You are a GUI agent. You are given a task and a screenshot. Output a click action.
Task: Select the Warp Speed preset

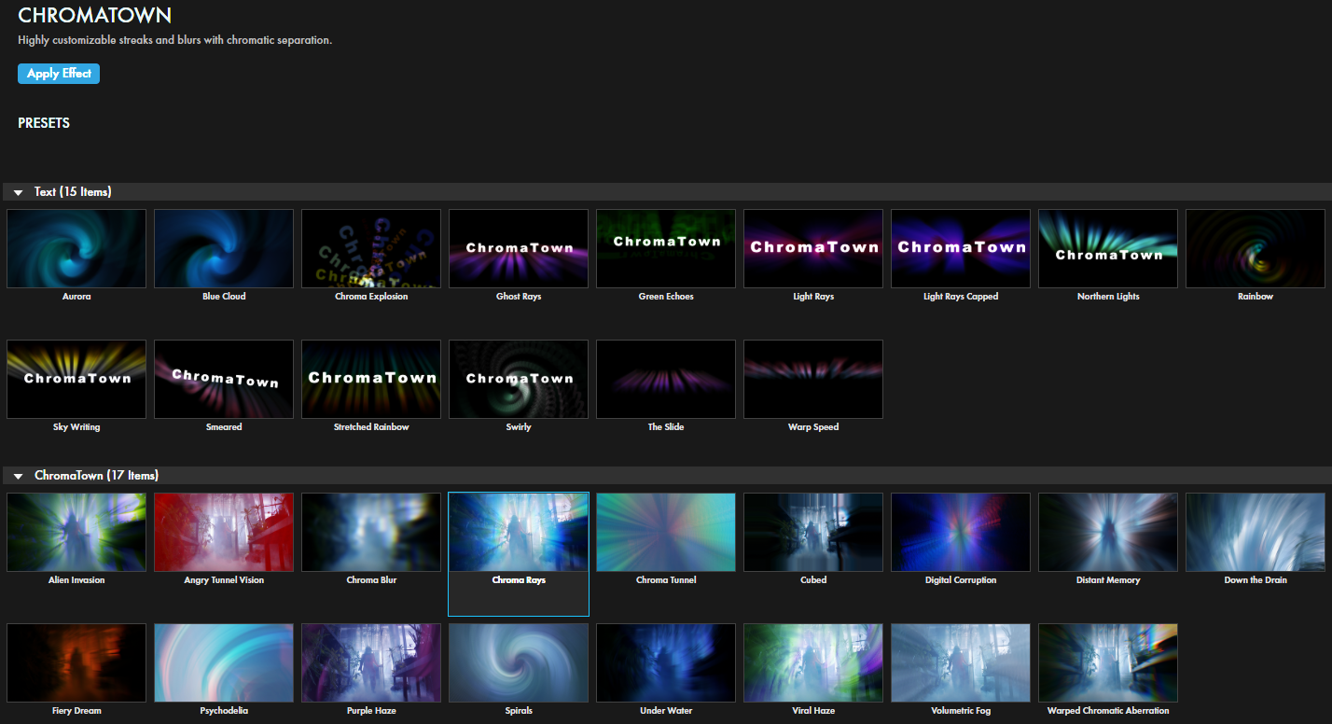(x=813, y=379)
